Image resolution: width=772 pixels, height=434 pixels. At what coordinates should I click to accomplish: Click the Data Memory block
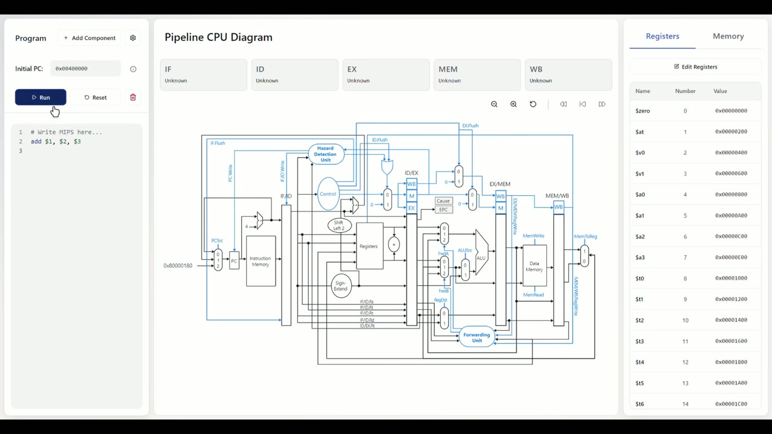coord(534,266)
